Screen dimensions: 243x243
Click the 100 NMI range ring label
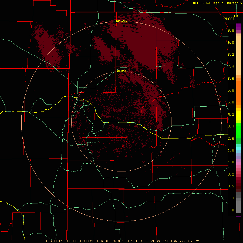pyautogui.click(x=121, y=21)
